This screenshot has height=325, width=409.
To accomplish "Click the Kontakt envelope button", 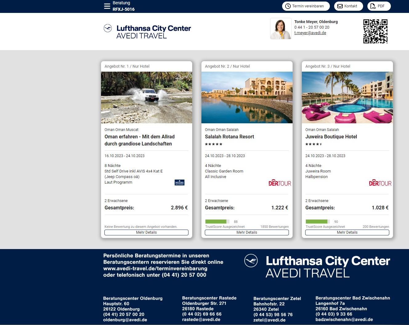I will pos(348,6).
